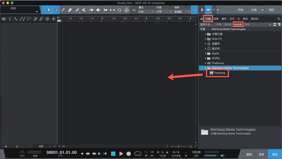Open the 量化 1/16 quantize dropdown
The image size is (282, 159).
(x=146, y=12)
